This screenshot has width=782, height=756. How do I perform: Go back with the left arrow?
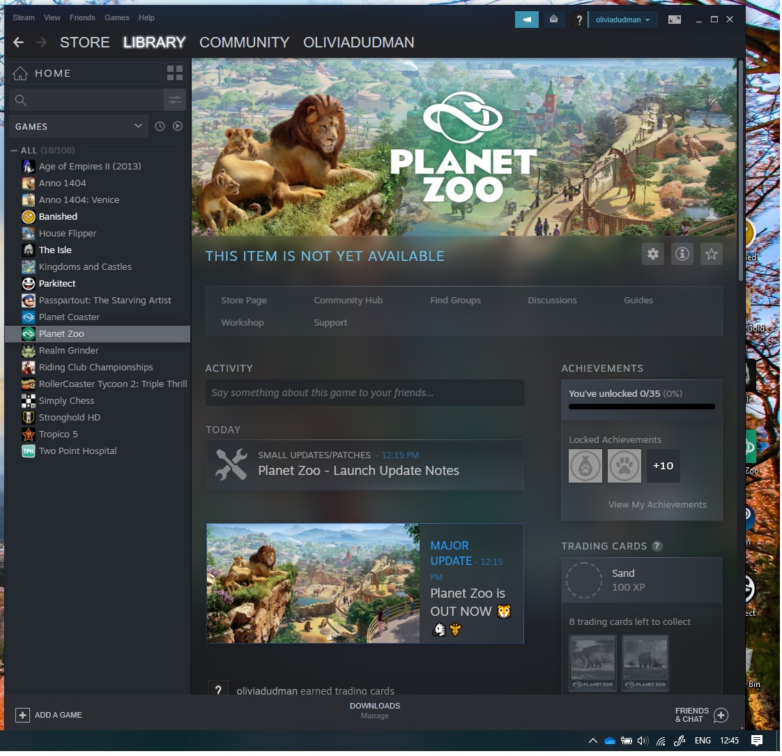pos(18,43)
